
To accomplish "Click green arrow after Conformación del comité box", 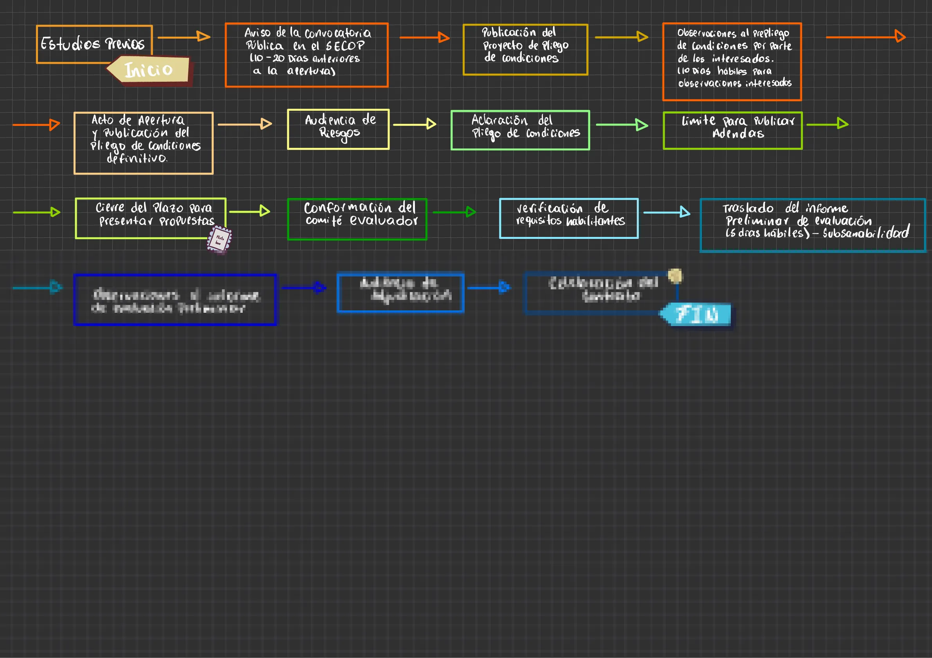I will tap(454, 212).
